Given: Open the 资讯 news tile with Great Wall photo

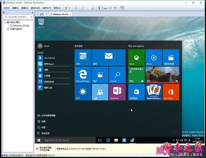Looking at the screenshot, I should [162, 75].
